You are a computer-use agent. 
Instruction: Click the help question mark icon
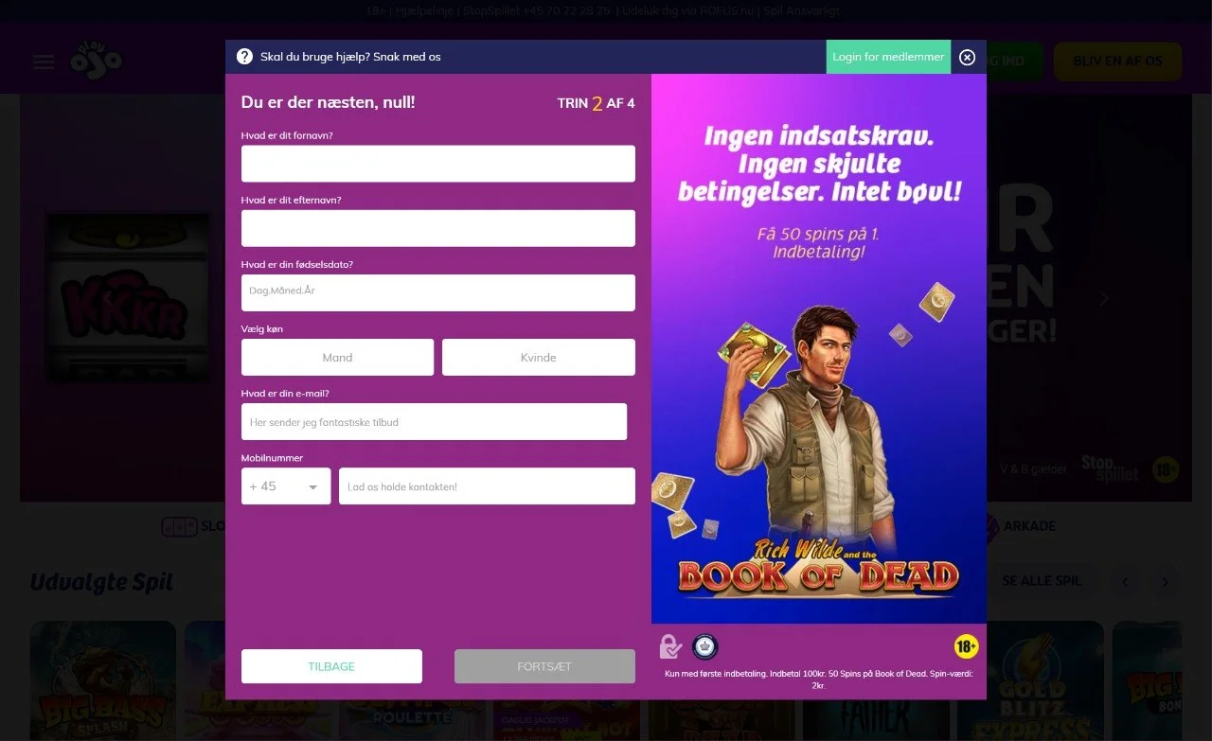[244, 57]
